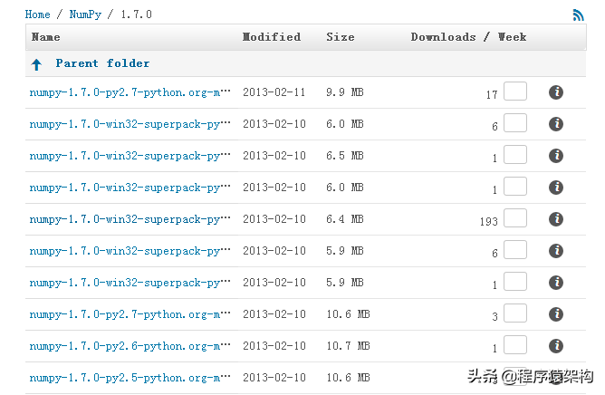Image resolution: width=605 pixels, height=395 pixels.
Task: Click the '10.7 MB' size cell
Action: 348,346
